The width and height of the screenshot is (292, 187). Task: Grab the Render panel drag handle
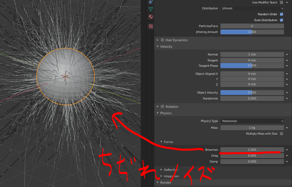288,182
